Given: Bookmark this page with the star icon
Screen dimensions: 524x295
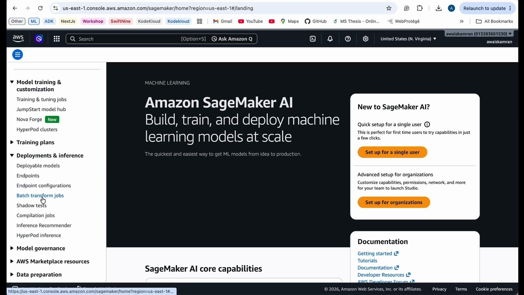Looking at the screenshot, I should [x=389, y=8].
